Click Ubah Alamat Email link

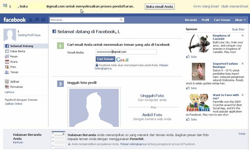[x=234, y=6]
